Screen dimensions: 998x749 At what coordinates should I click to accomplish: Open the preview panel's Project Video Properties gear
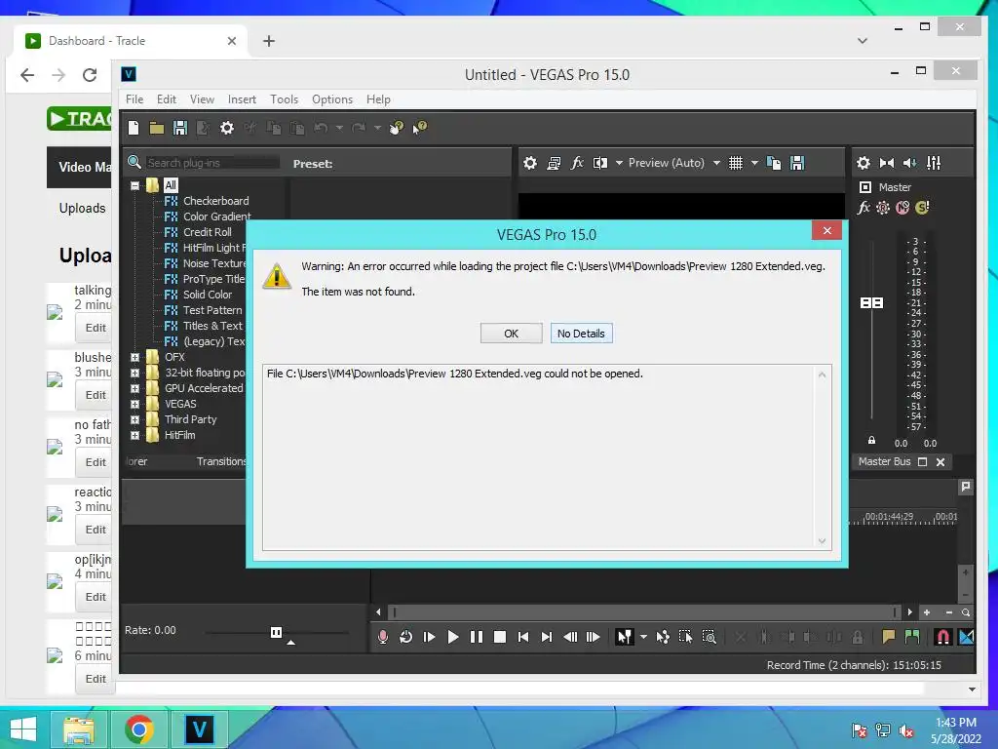pos(529,163)
